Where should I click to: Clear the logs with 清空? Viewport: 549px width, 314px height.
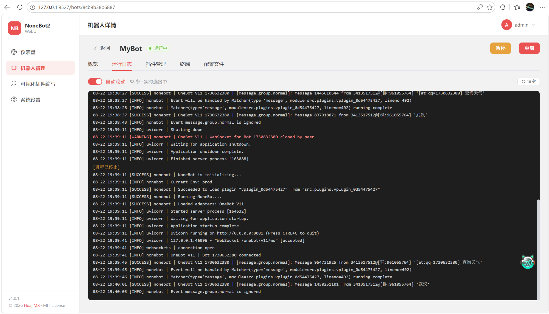[528, 82]
